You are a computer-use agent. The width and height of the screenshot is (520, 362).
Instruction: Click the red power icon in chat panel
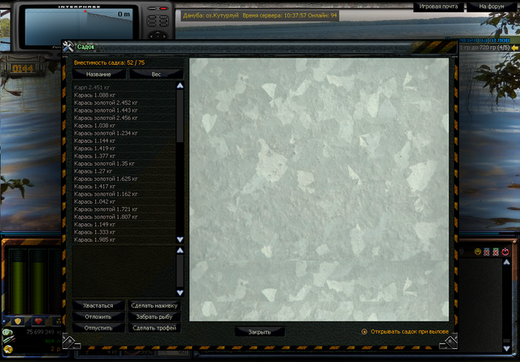[505, 252]
